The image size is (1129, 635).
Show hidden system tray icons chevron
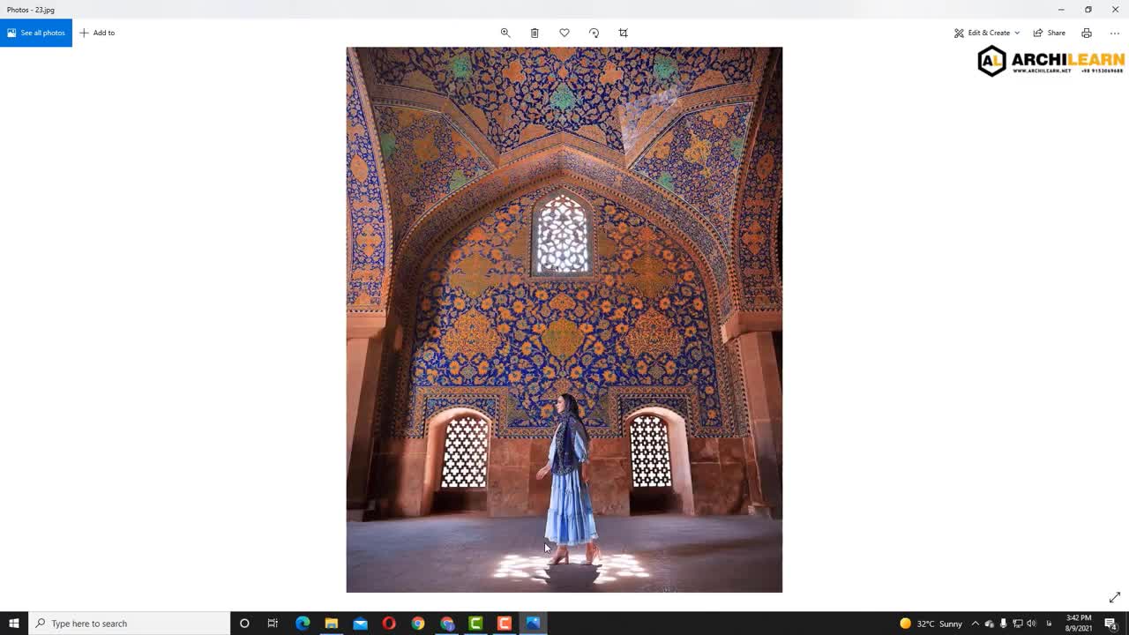click(975, 624)
